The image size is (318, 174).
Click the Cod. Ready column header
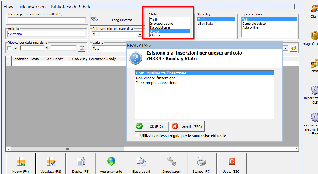(56, 59)
